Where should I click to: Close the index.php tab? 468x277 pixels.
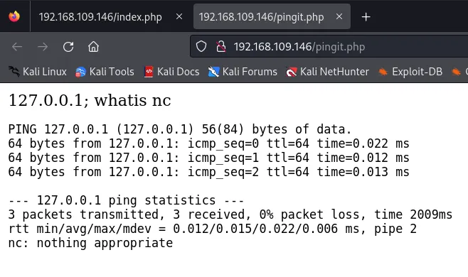[179, 17]
